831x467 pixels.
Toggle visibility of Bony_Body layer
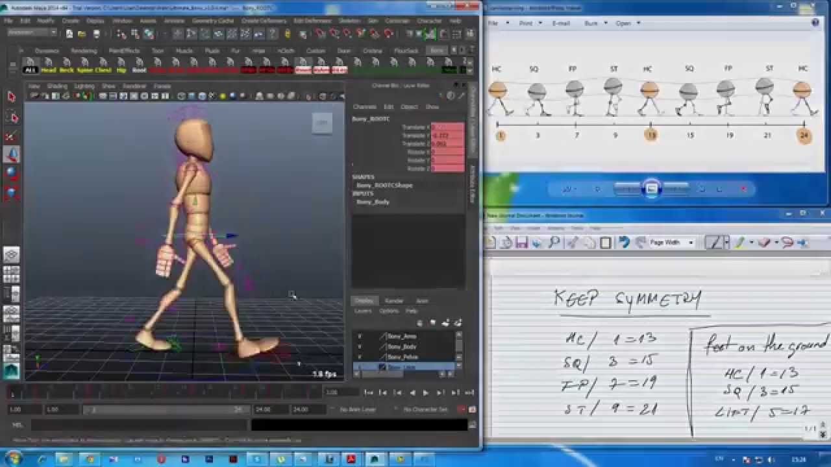click(x=360, y=346)
